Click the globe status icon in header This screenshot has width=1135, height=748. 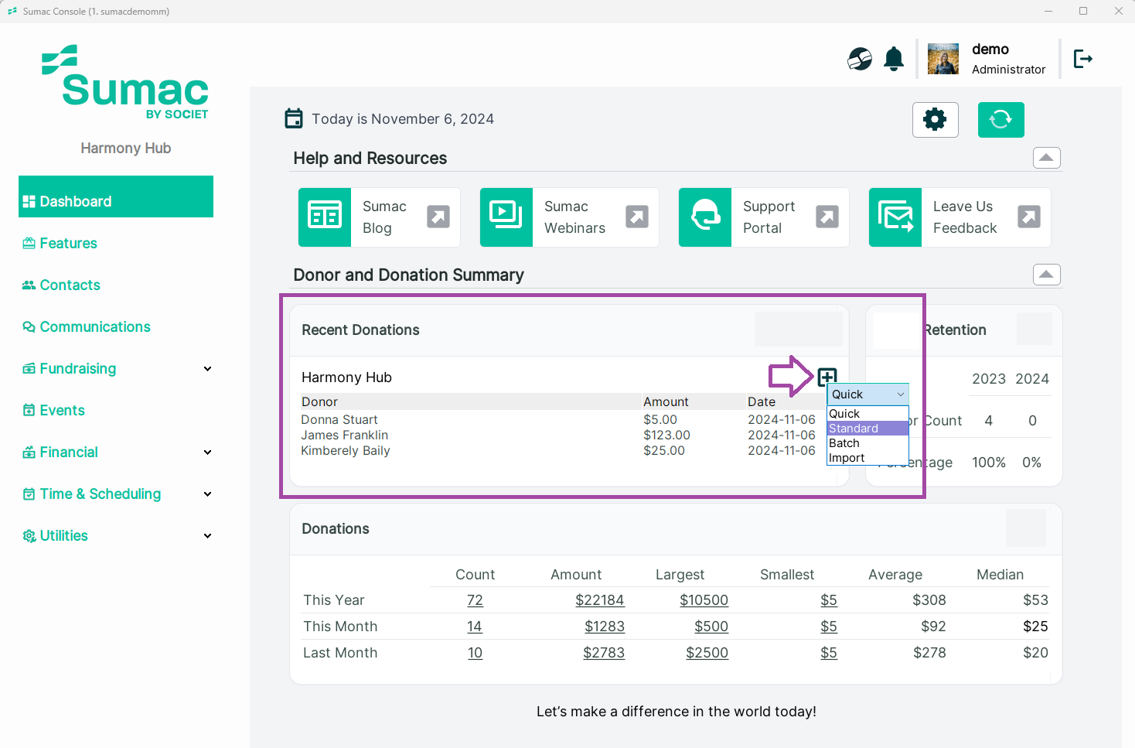[860, 59]
